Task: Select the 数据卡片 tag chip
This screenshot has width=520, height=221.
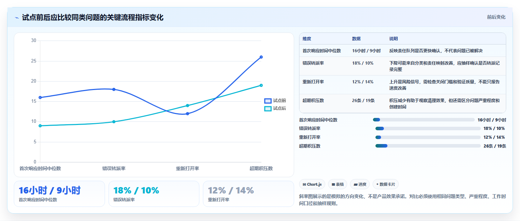Action: pos(386,184)
